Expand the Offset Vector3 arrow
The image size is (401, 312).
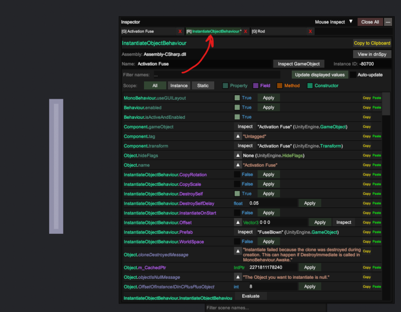(238, 222)
